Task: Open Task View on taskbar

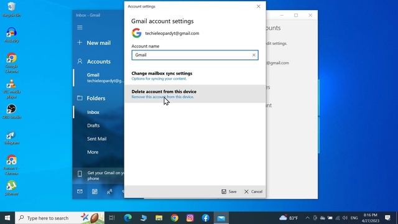Action: 112,218
